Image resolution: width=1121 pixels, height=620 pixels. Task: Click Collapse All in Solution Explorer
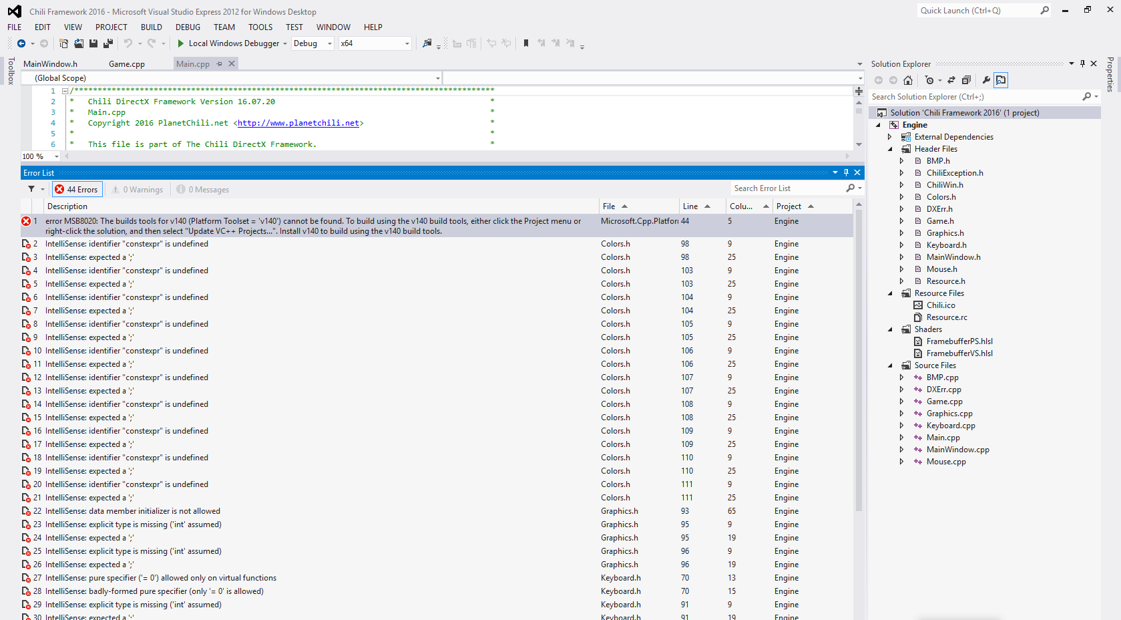[x=966, y=80]
